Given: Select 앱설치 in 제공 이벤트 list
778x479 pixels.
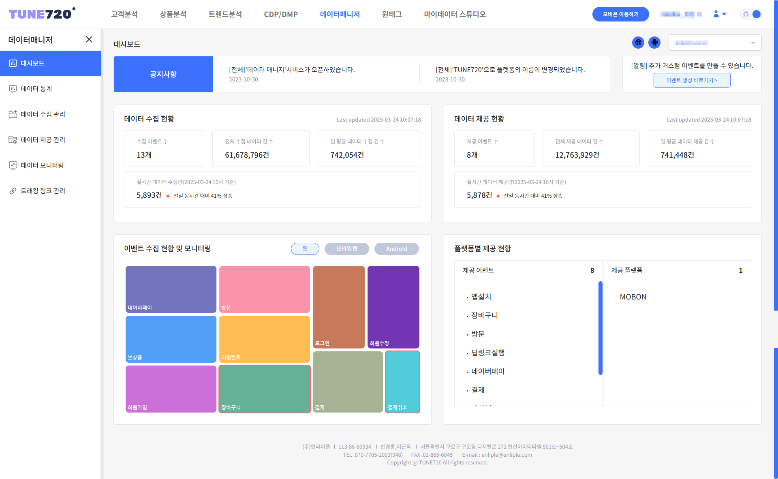Looking at the screenshot, I should click(x=481, y=297).
